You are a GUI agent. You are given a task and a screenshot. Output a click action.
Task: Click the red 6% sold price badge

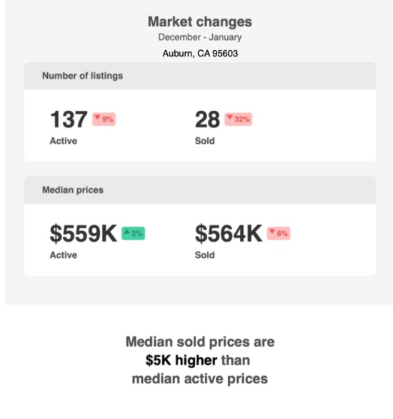(x=279, y=233)
